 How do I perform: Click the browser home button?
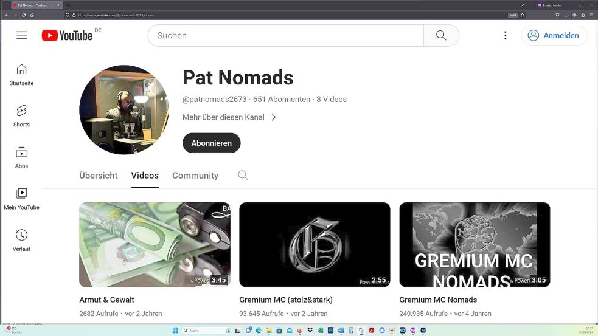[32, 15]
